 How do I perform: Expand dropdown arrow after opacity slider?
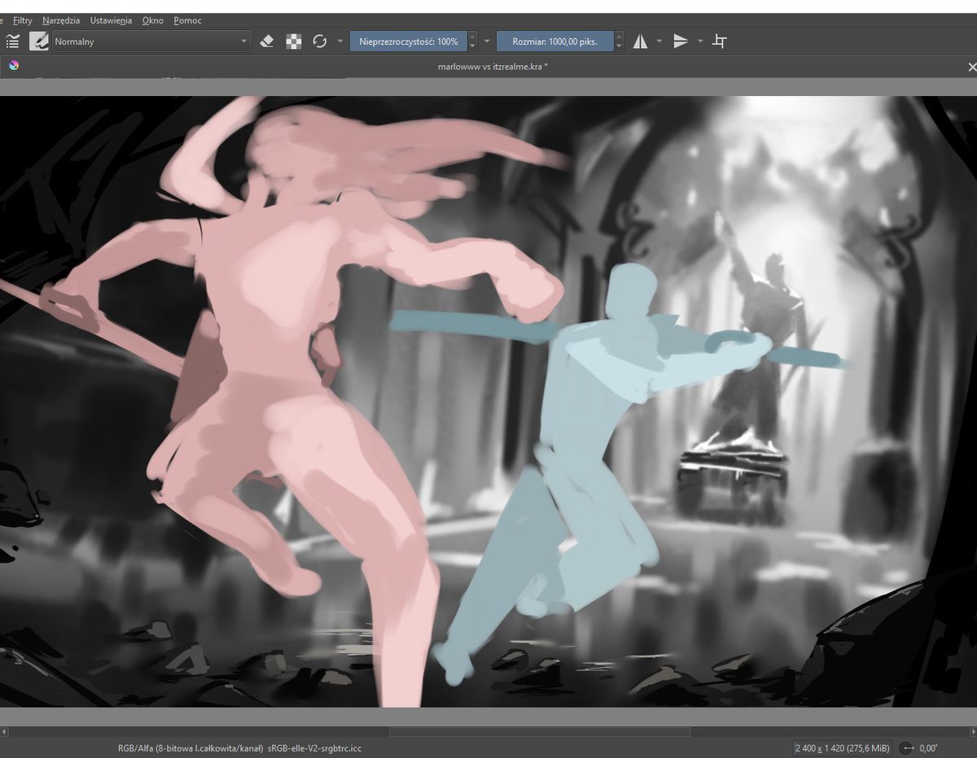click(487, 41)
